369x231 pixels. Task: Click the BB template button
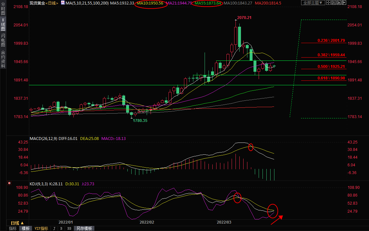[x=69, y=228]
